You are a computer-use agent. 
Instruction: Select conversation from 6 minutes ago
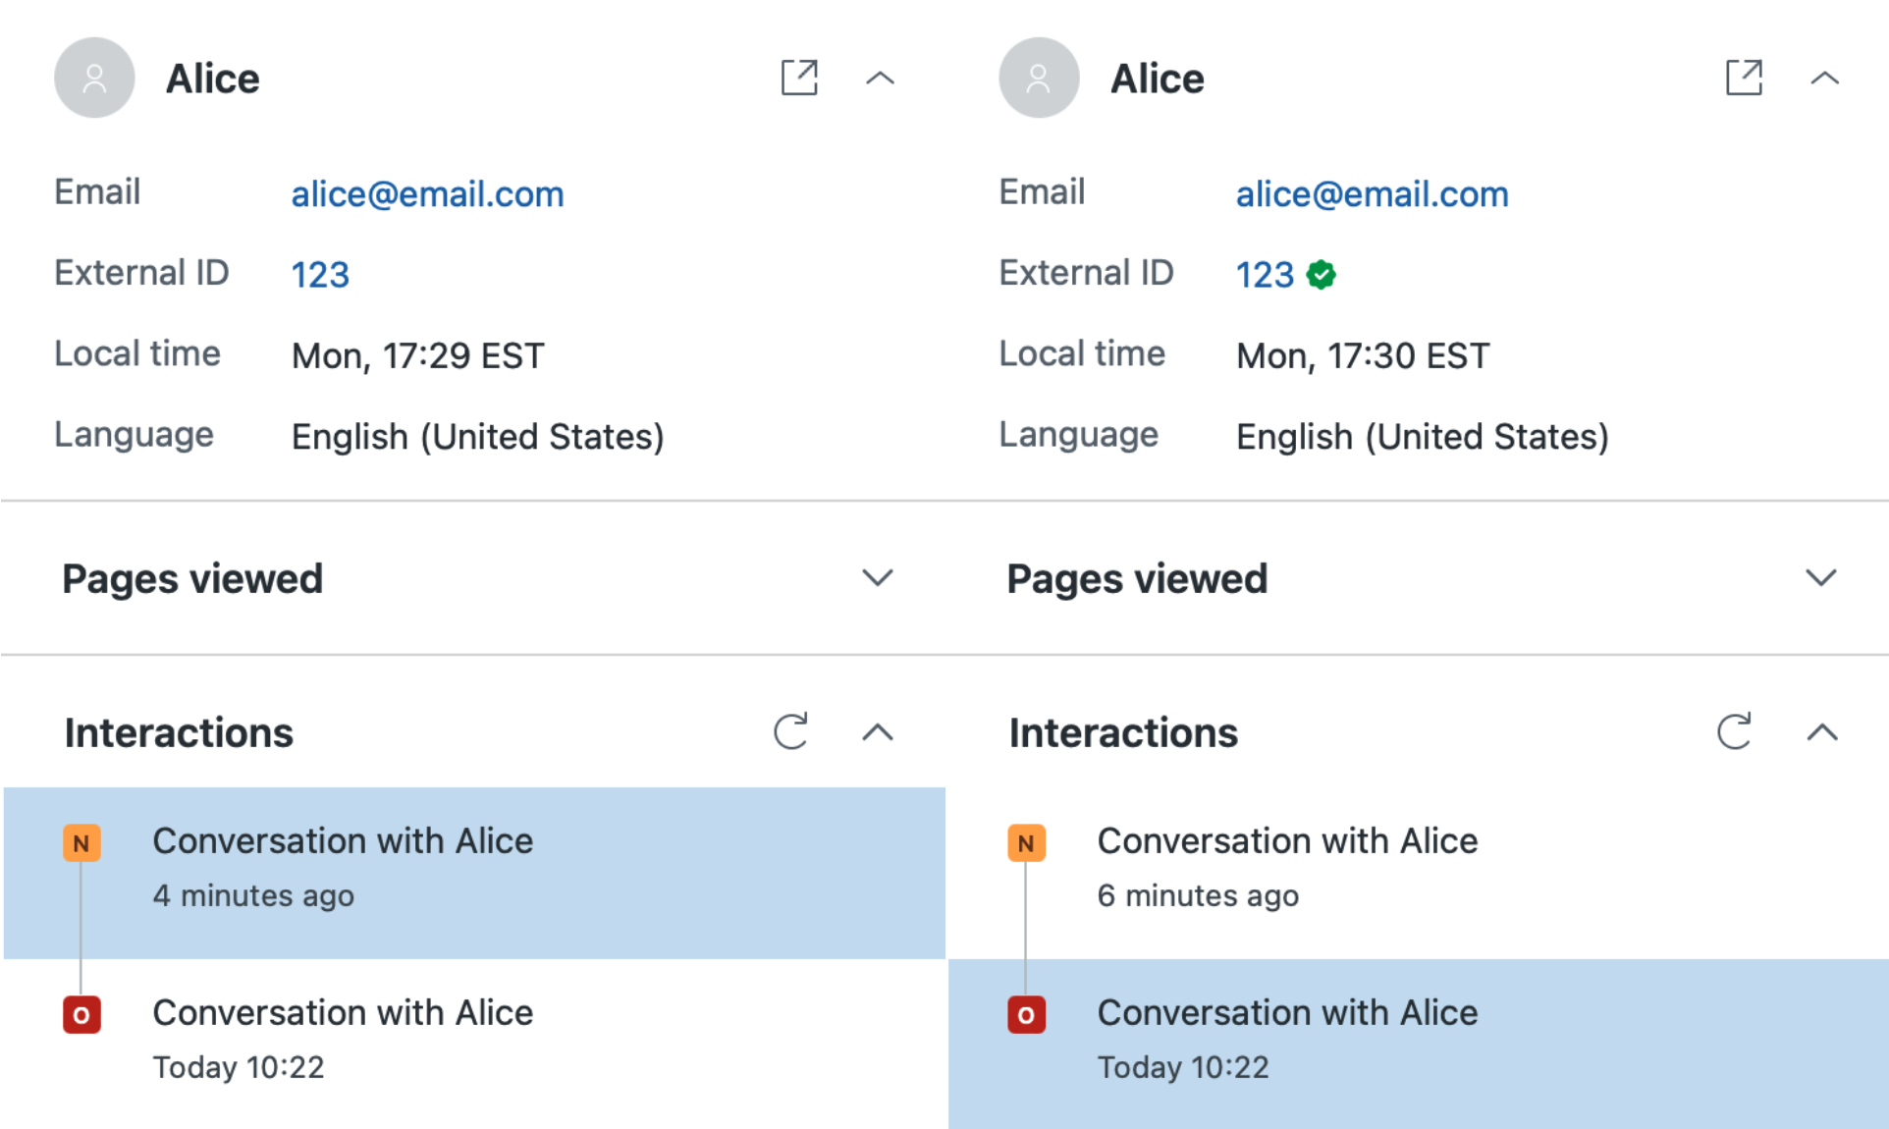click(1419, 873)
